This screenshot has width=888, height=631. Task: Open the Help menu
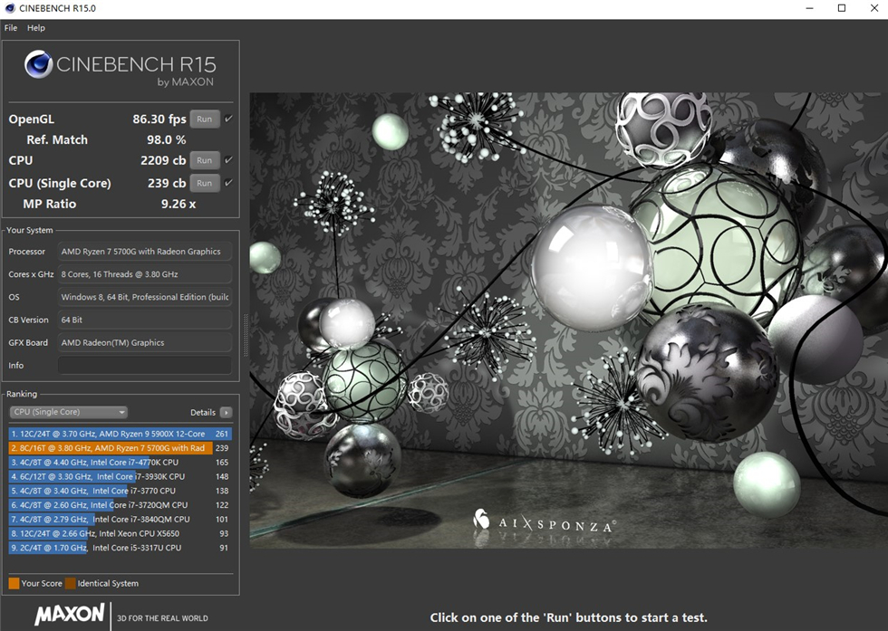(35, 27)
